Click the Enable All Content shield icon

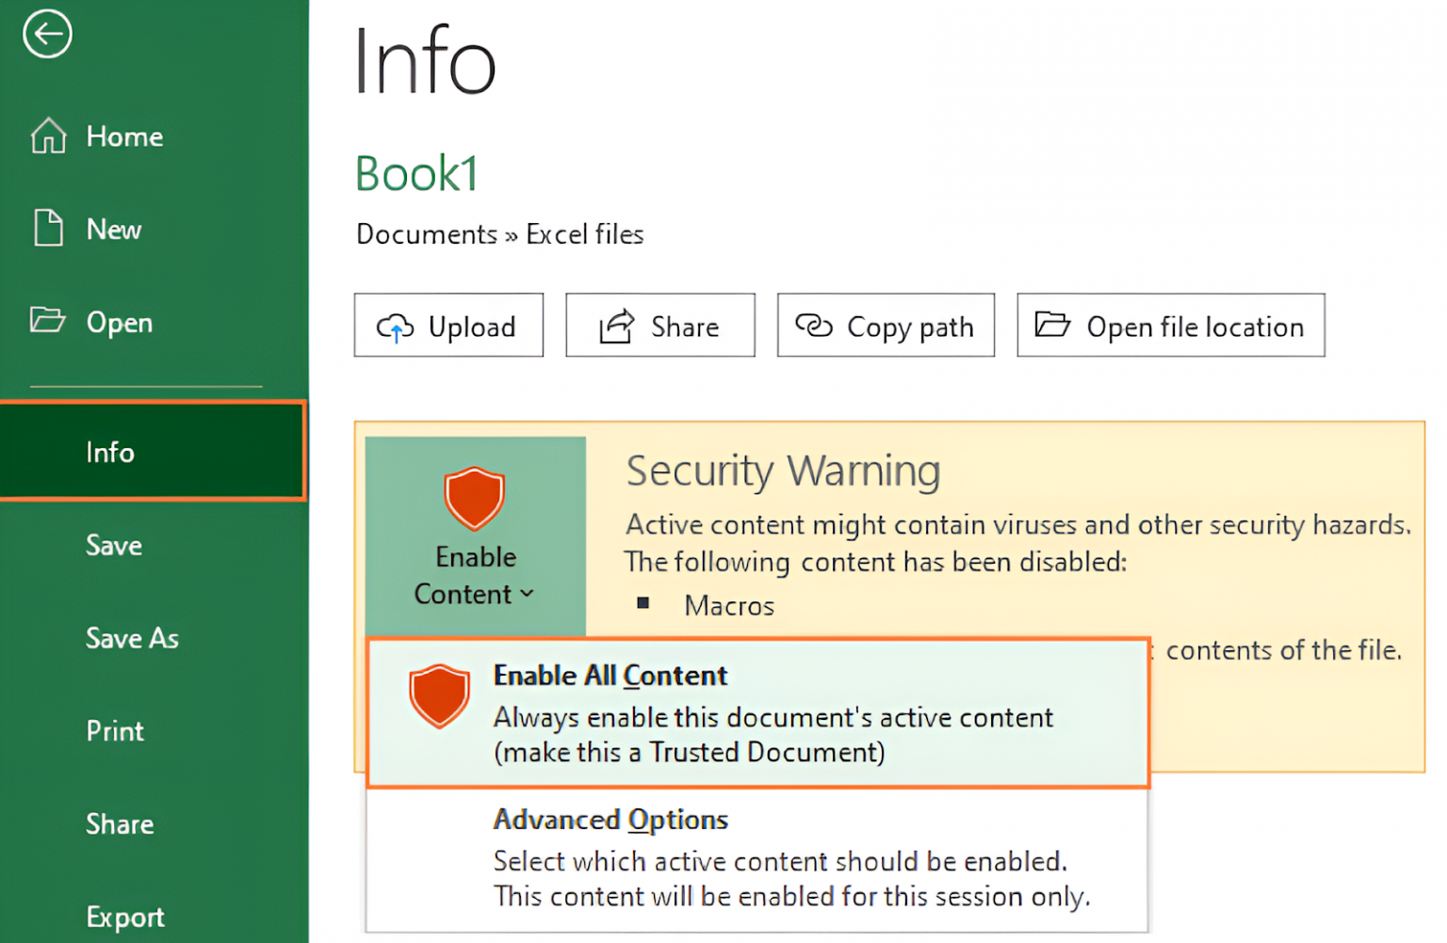click(x=439, y=696)
